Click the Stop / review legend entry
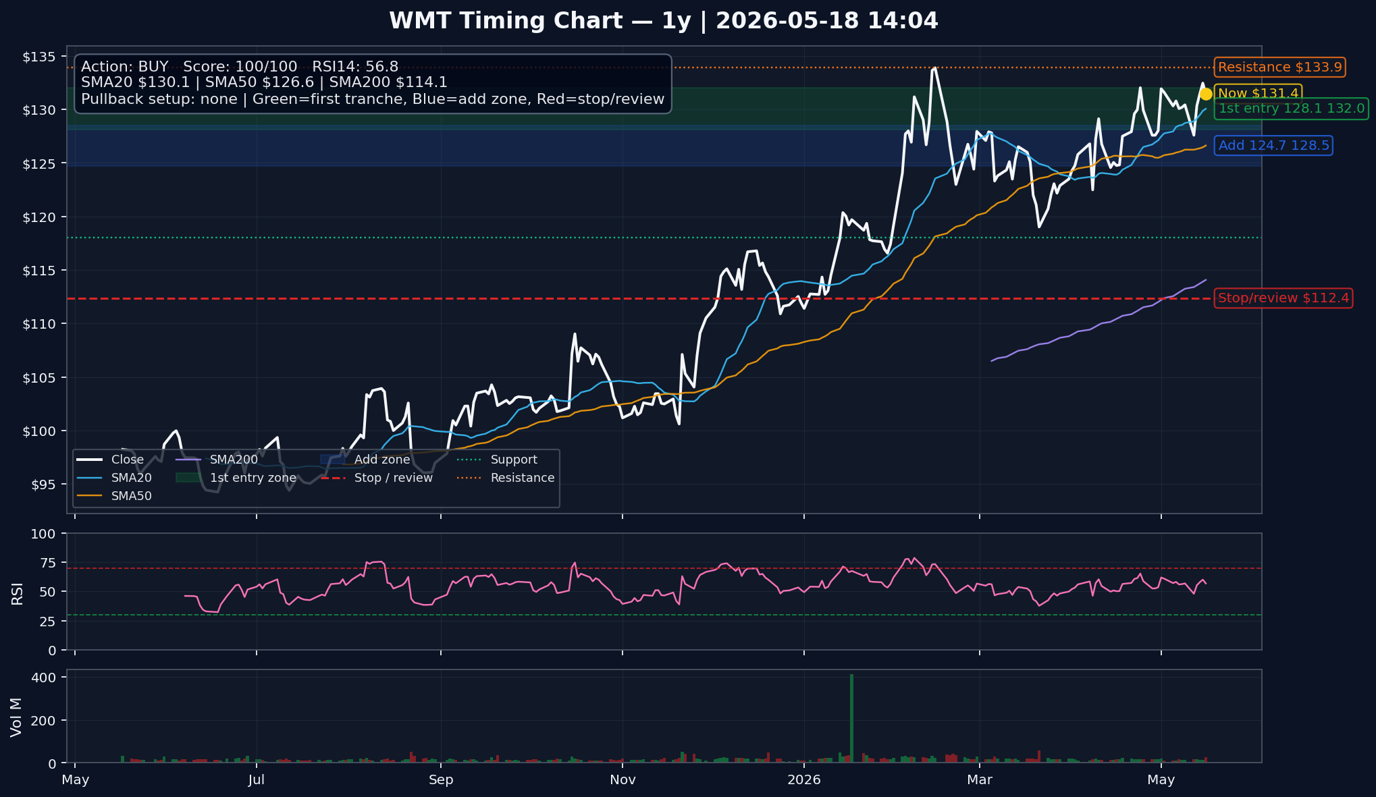This screenshot has width=1376, height=797. [377, 478]
